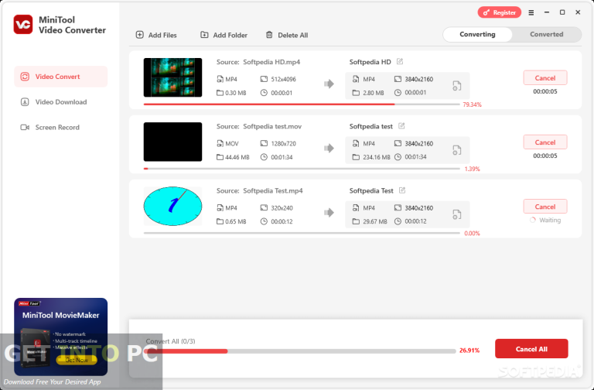This screenshot has width=594, height=390.
Task: Click Delete All in toolbar
Action: [x=287, y=35]
